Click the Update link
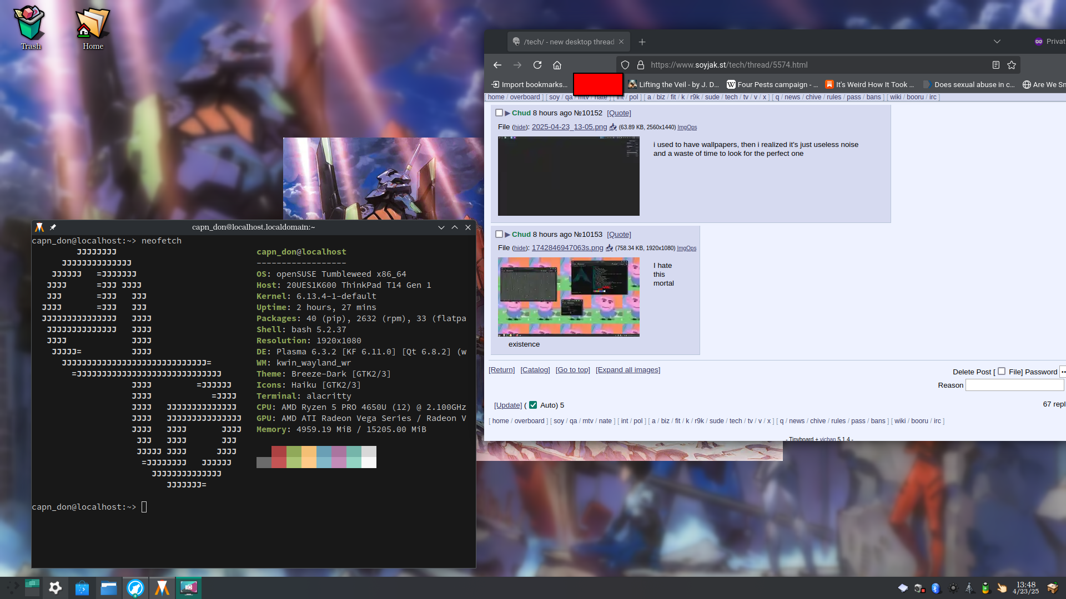The height and width of the screenshot is (599, 1066). coord(508,405)
